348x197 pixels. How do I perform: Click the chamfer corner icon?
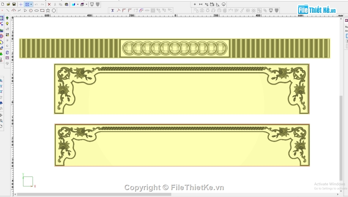click(x=130, y=10)
